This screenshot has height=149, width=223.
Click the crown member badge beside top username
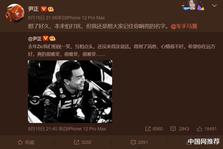pyautogui.click(x=51, y=9)
